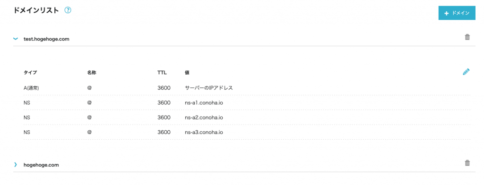Viewport: 484px width, 185px height.
Task: Select the ns-a2.conoha.io value
Action: tap(204, 118)
